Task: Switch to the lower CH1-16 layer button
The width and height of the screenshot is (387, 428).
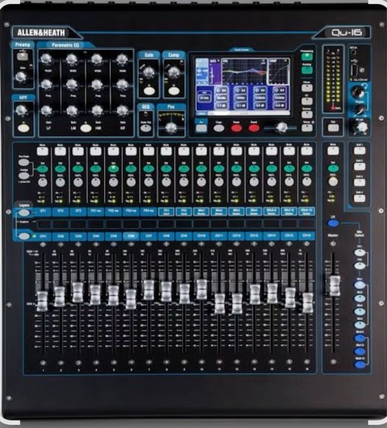Action: (24, 236)
